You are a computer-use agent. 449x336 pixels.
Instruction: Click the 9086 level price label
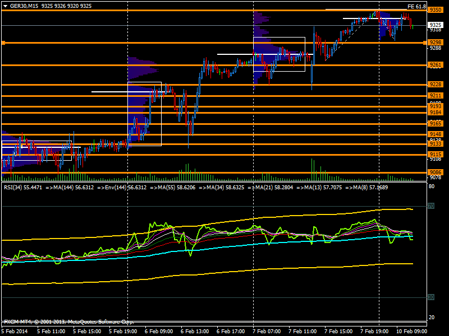(x=435, y=172)
